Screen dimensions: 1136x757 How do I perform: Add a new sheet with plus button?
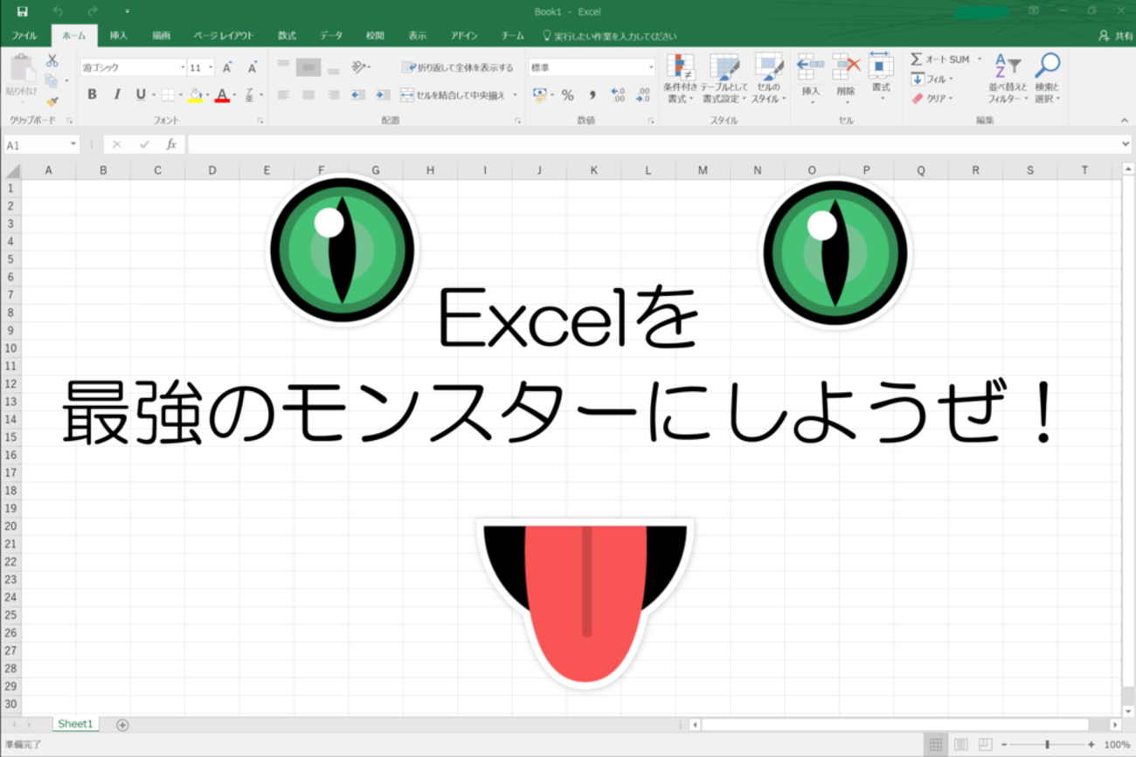click(x=122, y=725)
